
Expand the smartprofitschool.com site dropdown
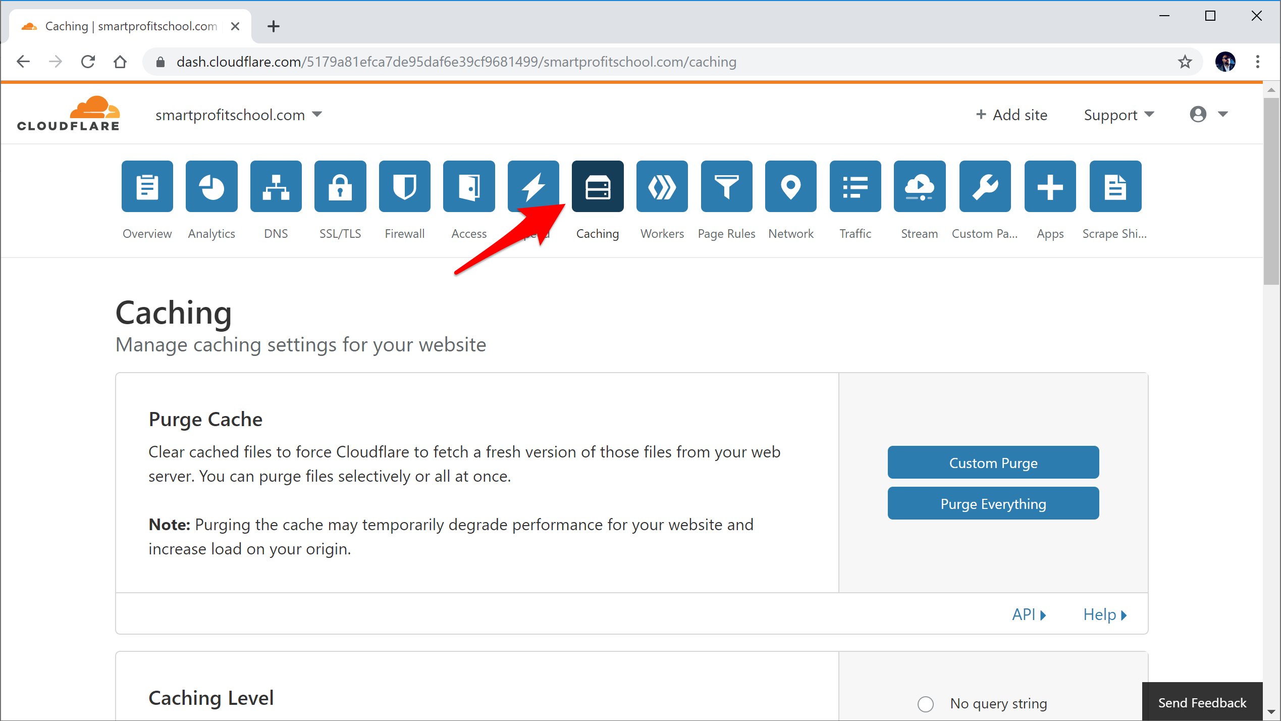point(238,115)
